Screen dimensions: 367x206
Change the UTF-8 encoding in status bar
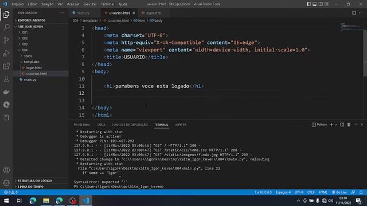[299, 192]
